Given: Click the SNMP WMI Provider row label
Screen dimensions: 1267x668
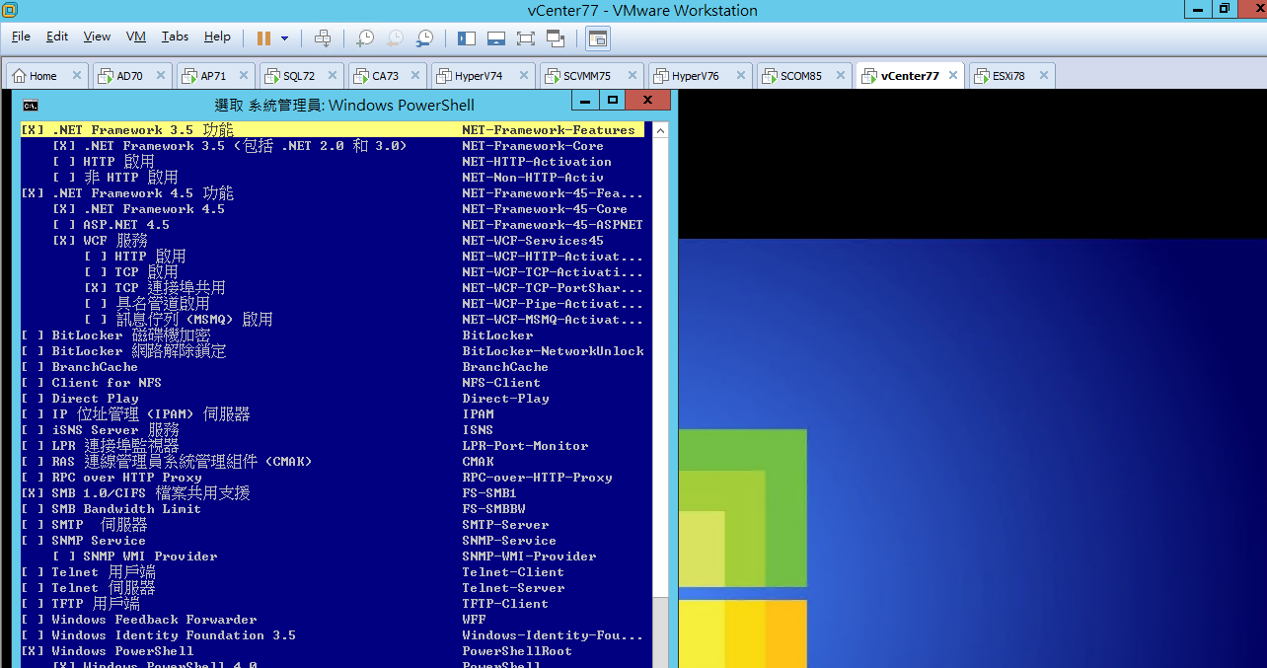Looking at the screenshot, I should pyautogui.click(x=150, y=557).
